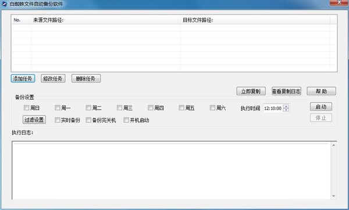
Task: Decrease execution time with down arrow
Action: pos(286,110)
